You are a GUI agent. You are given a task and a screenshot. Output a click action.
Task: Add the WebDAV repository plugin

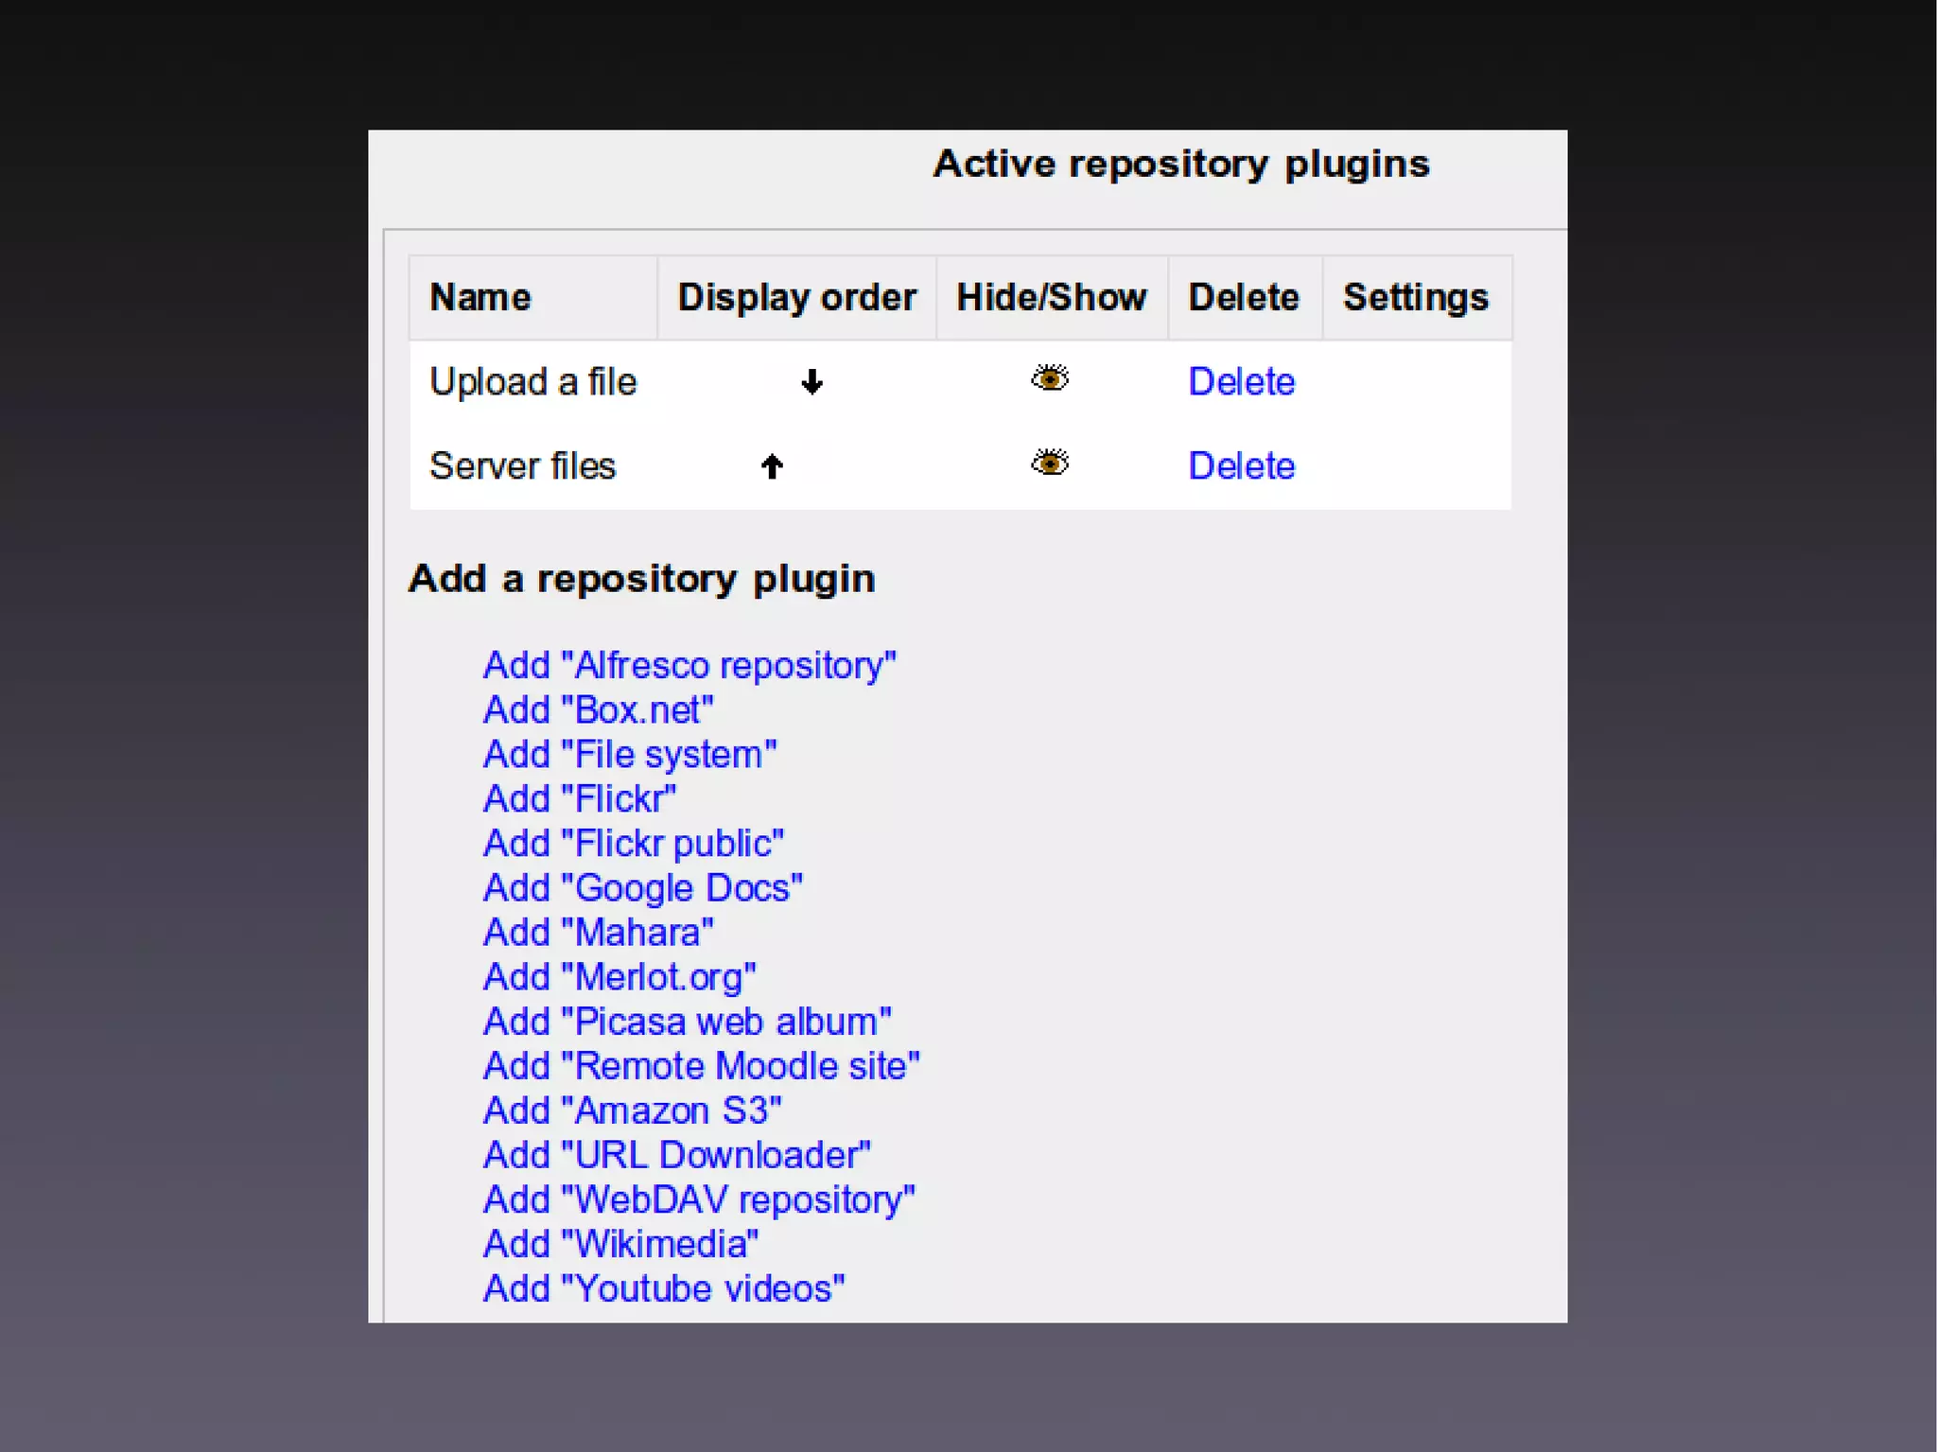(699, 1199)
